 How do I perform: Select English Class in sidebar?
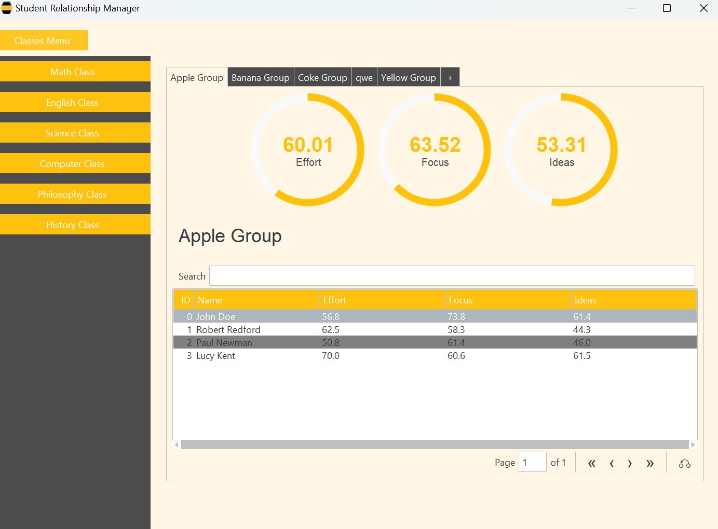coord(75,102)
